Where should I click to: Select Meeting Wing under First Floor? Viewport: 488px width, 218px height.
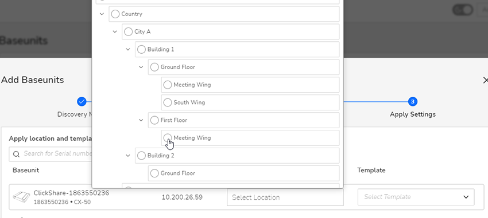coord(168,138)
